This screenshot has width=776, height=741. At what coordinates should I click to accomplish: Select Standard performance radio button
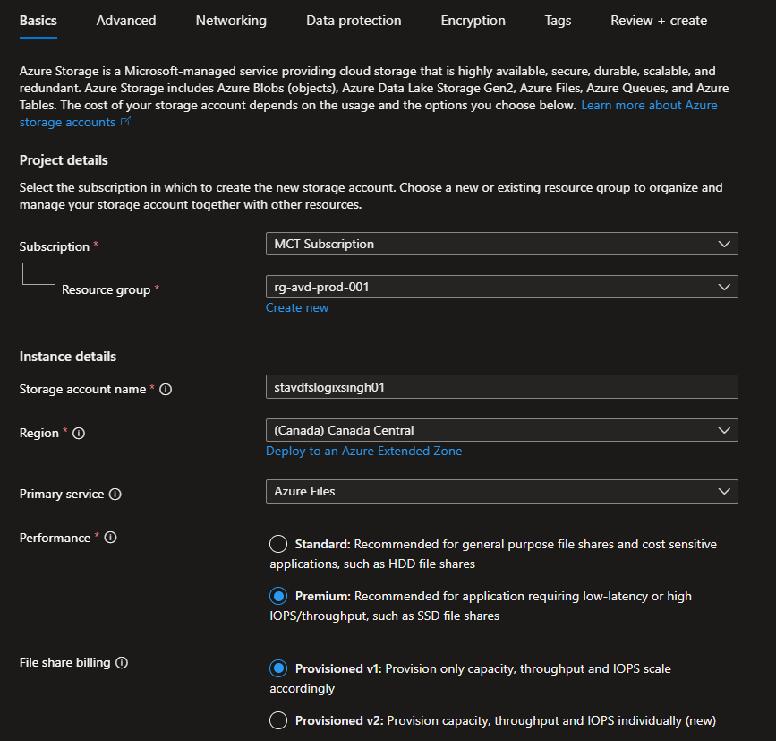click(x=278, y=544)
